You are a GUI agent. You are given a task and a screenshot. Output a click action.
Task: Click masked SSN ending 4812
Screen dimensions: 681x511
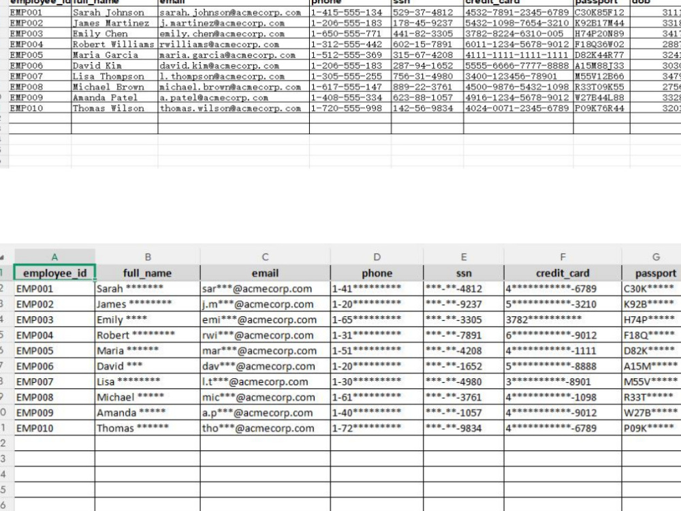click(x=463, y=288)
